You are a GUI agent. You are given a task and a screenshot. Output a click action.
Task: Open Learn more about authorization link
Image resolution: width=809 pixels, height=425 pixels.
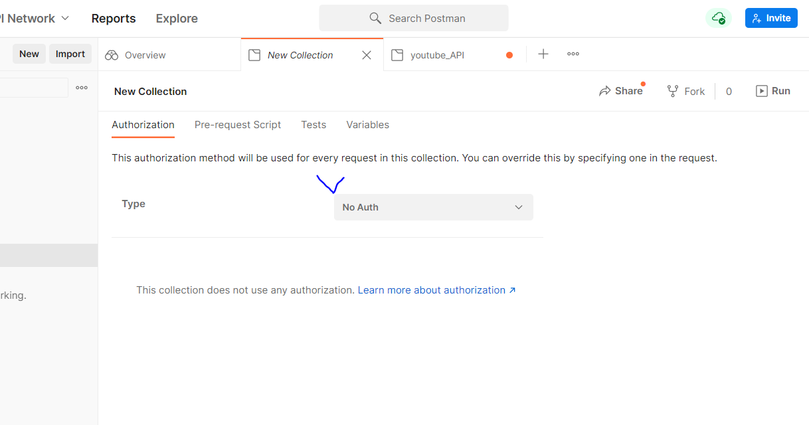pos(437,290)
